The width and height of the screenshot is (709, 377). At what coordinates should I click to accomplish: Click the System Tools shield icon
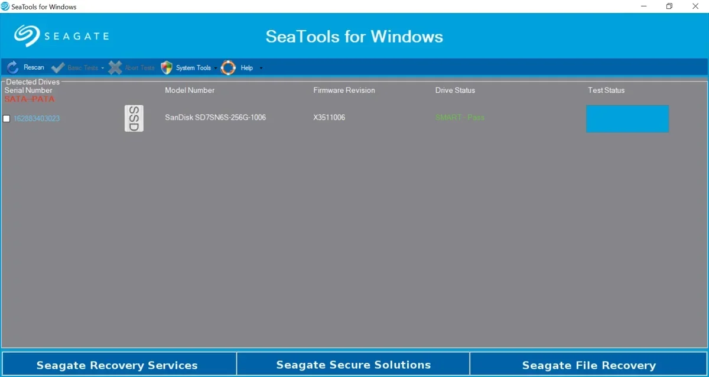[167, 67]
